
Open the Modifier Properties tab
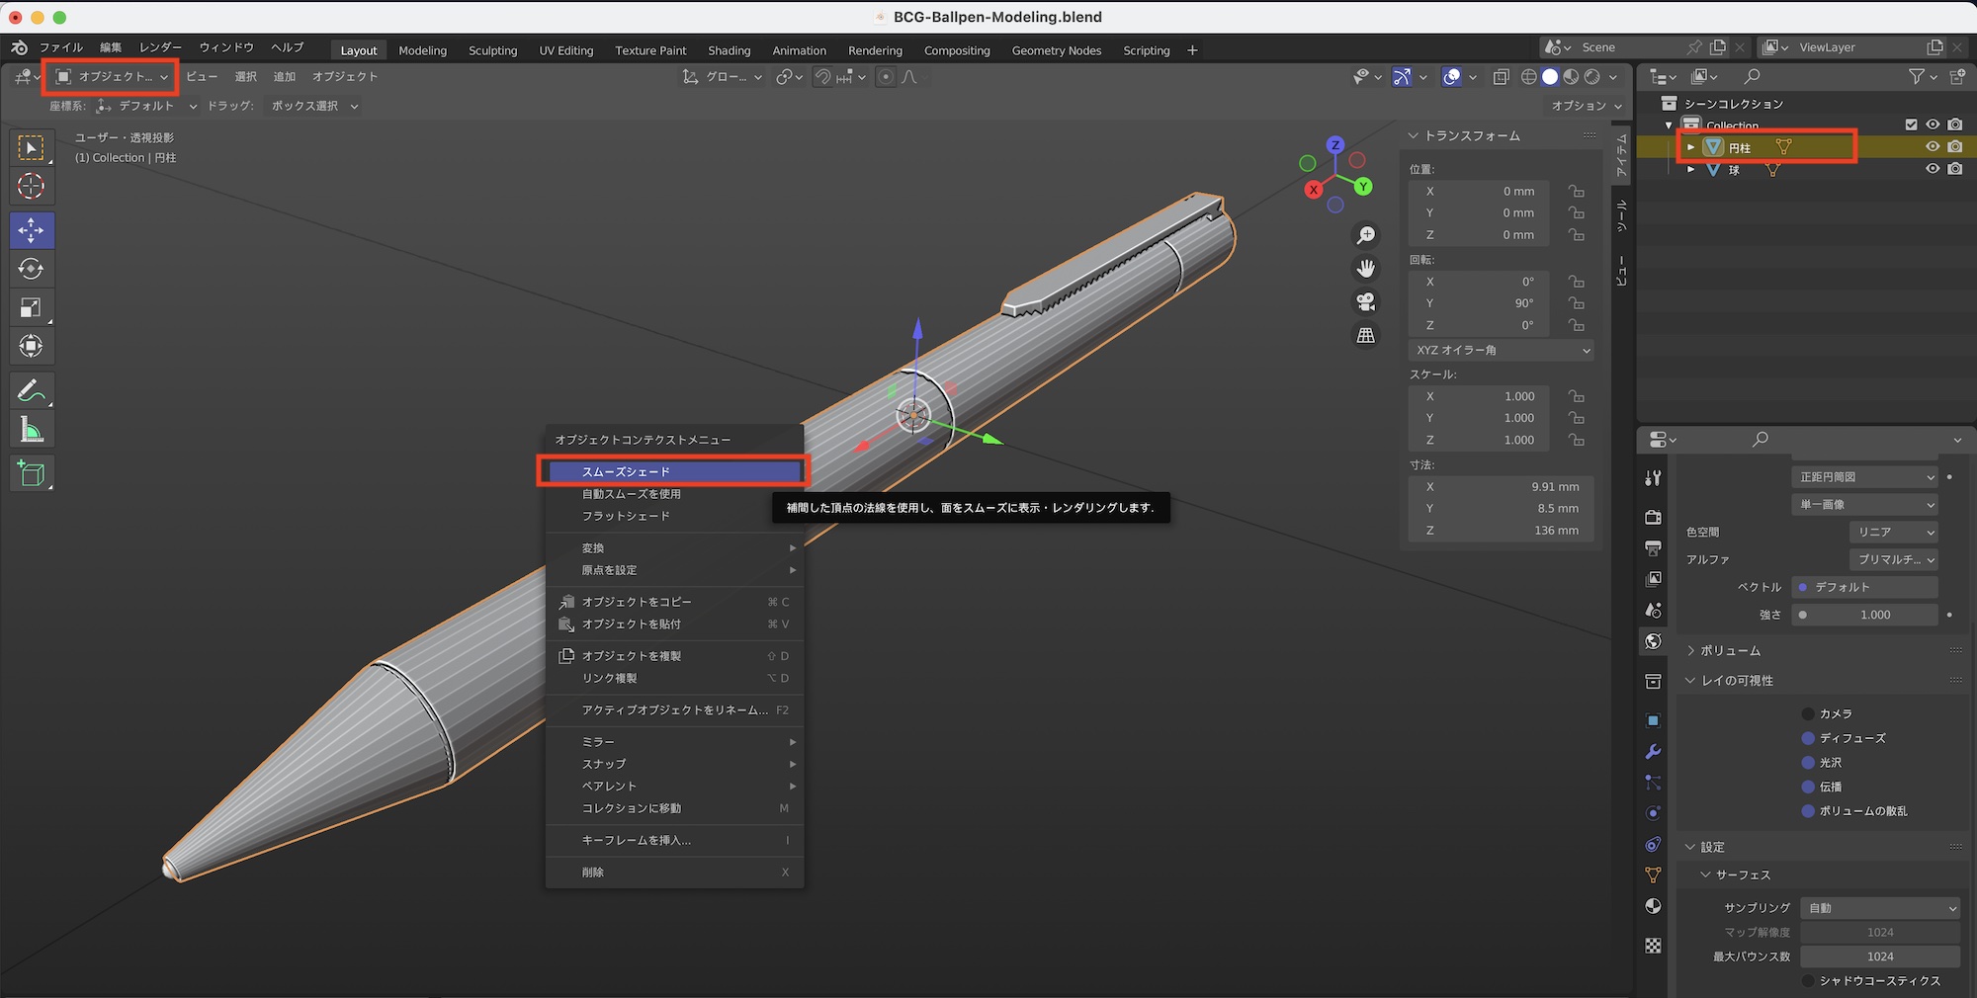1653,752
